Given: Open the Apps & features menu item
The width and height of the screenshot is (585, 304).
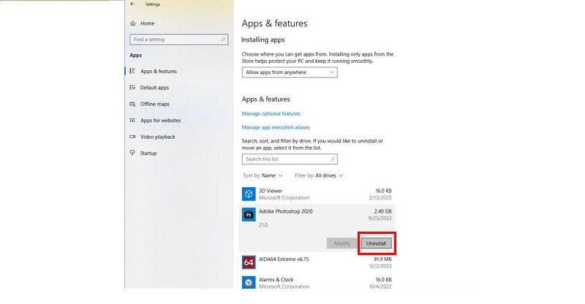Looking at the screenshot, I should point(159,71).
